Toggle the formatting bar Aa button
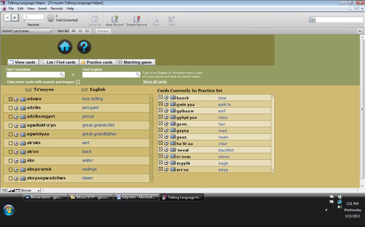 [x=360, y=31]
